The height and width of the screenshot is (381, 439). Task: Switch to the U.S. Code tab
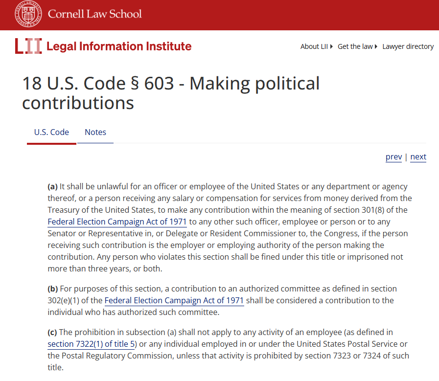pos(51,133)
